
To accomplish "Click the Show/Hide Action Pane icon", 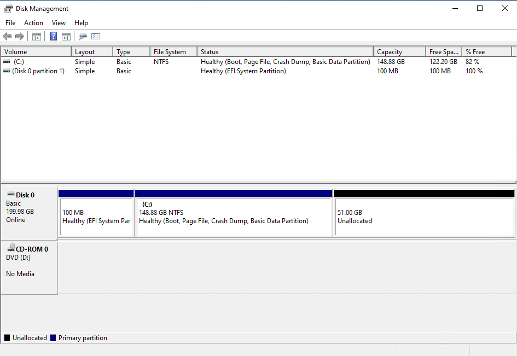I will pos(66,37).
